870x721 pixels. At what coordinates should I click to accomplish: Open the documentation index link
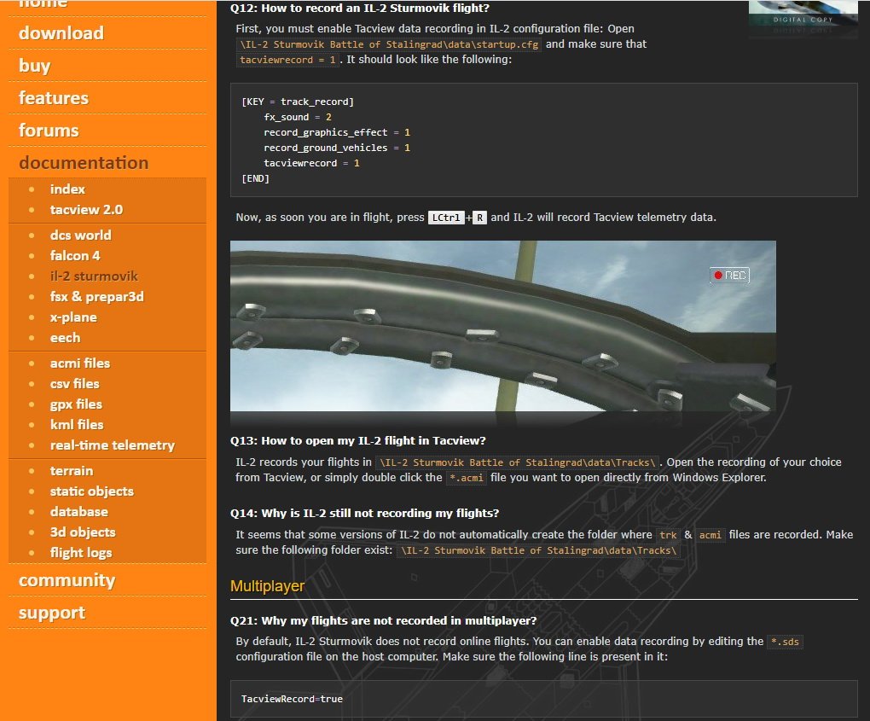coord(67,189)
